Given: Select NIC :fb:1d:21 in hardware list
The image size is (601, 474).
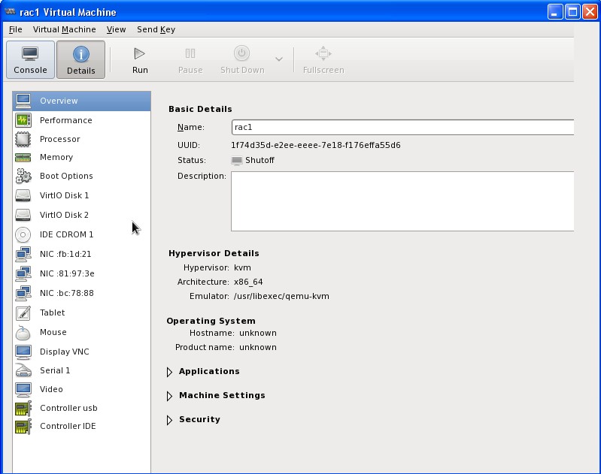Looking at the screenshot, I should pyautogui.click(x=65, y=254).
